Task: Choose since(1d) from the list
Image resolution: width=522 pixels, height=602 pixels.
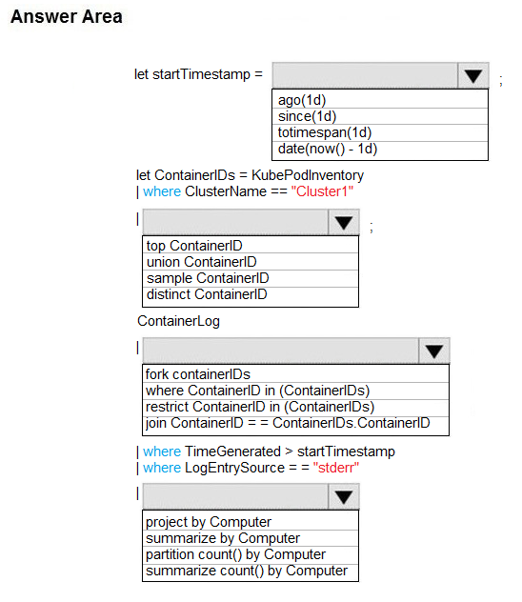Action: [380, 116]
